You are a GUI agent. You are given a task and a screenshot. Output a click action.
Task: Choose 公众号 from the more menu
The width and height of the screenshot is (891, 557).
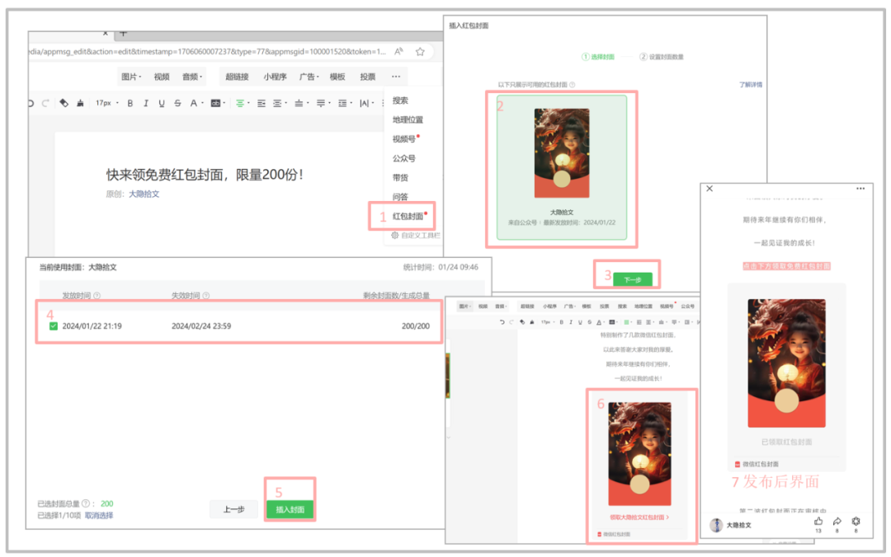tap(403, 158)
